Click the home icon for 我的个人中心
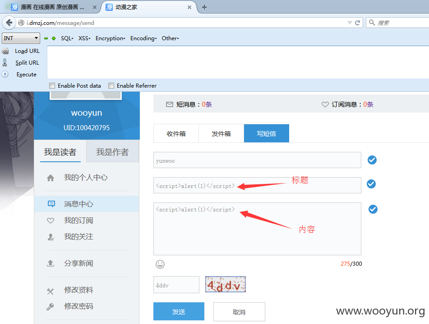The image size is (429, 324). click(51, 178)
